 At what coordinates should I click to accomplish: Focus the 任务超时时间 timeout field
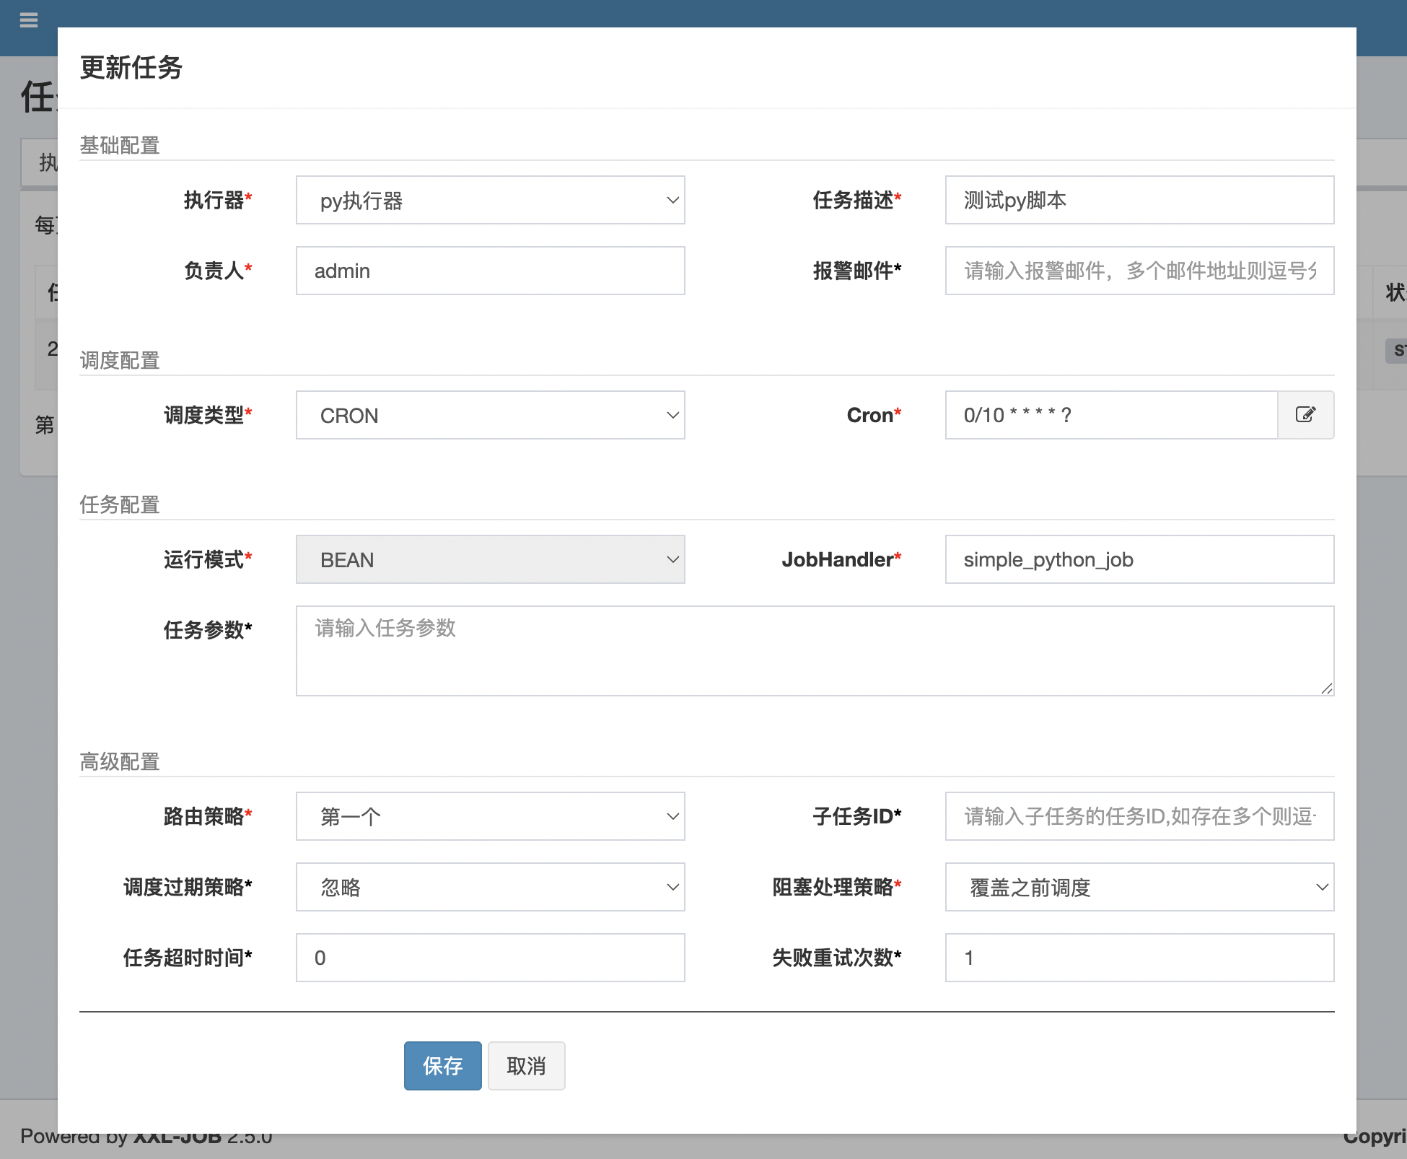tap(490, 958)
